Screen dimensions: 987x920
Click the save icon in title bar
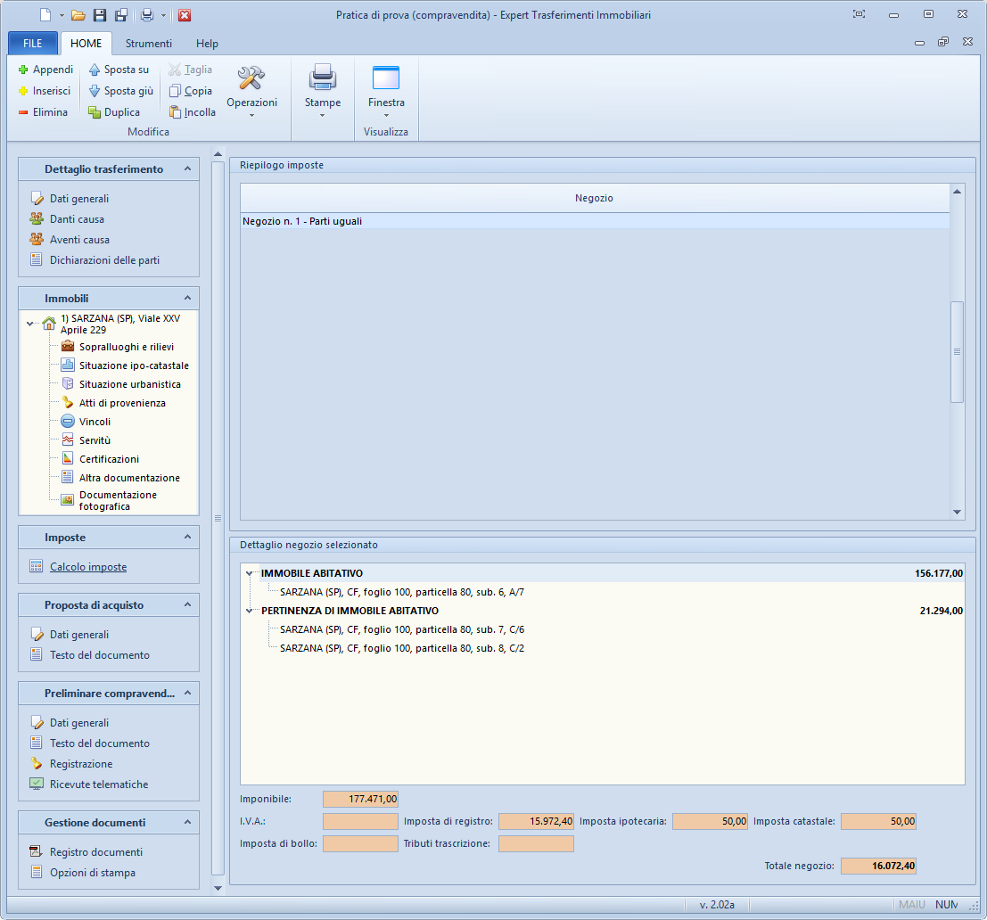click(x=100, y=15)
